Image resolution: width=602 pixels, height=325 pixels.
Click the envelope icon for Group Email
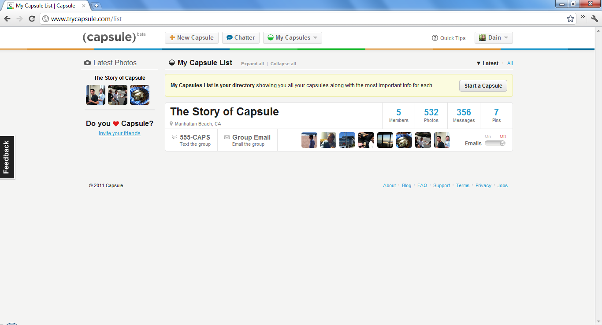[x=227, y=137]
